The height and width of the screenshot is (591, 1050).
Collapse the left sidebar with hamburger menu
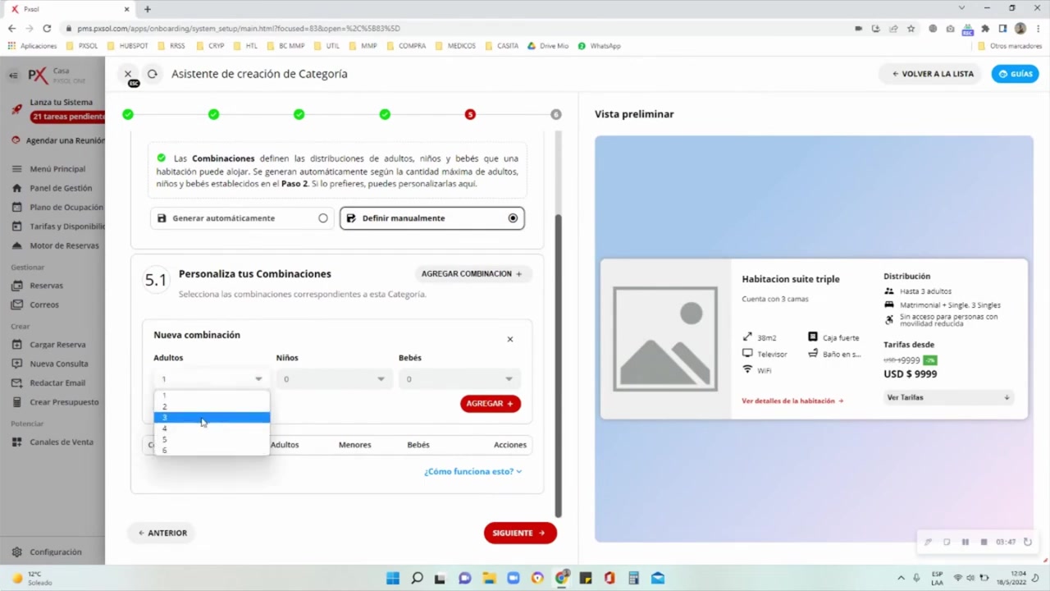click(13, 75)
